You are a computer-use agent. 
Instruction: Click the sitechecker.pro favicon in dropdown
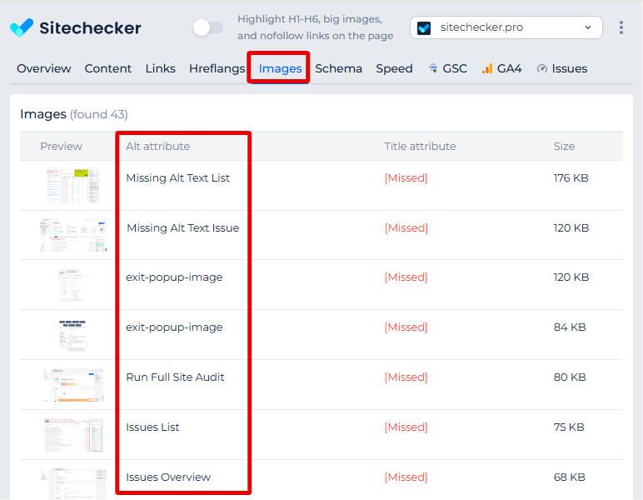(x=424, y=27)
